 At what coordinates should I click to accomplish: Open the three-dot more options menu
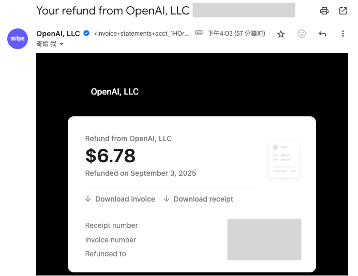[x=343, y=34]
